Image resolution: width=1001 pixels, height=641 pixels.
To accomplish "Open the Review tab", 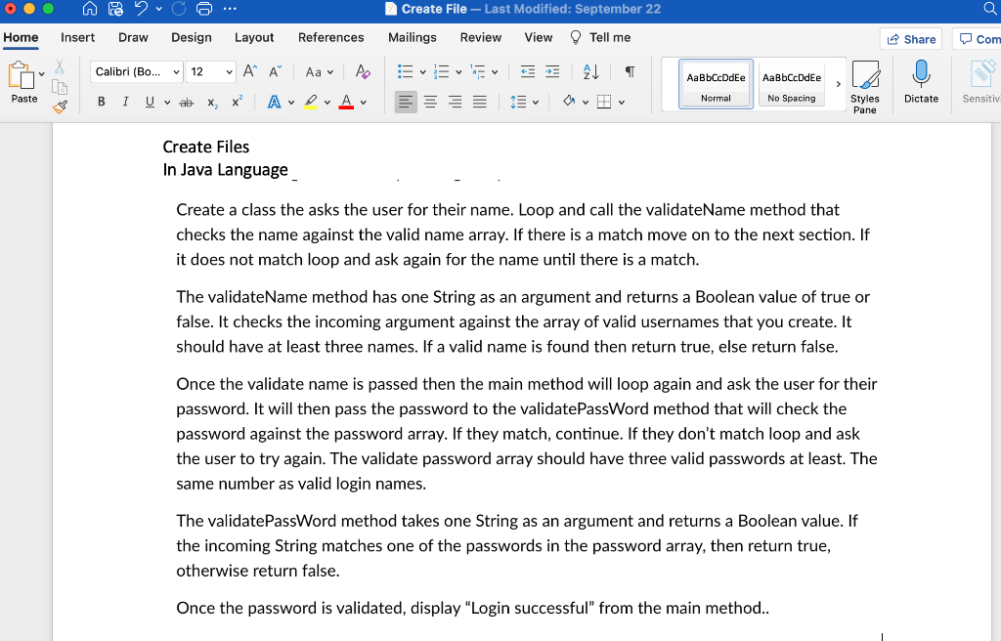I will pyautogui.click(x=480, y=37).
